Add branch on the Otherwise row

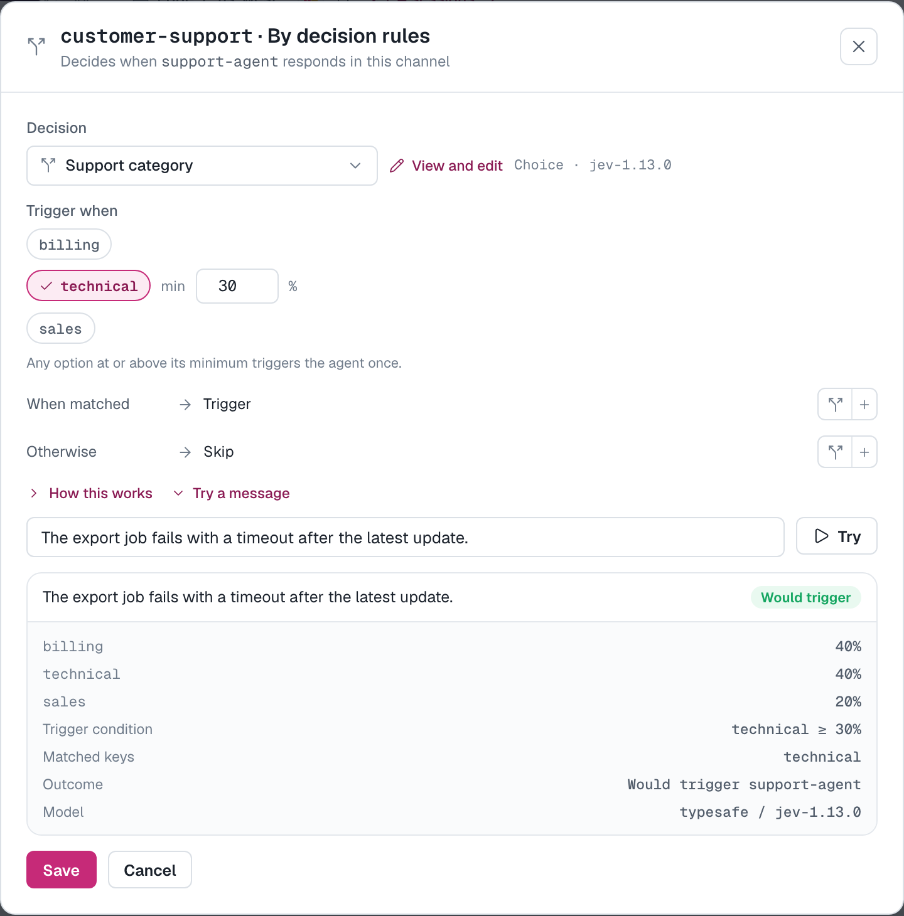point(835,452)
